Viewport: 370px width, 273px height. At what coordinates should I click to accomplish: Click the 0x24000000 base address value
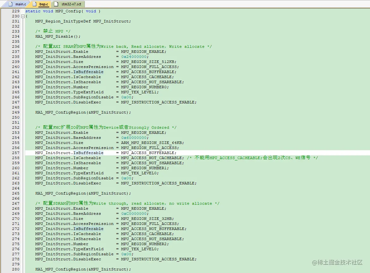click(x=134, y=57)
